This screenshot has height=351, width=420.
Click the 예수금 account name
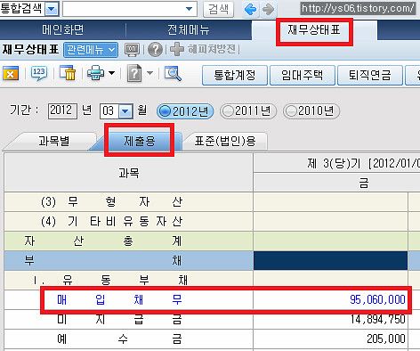(119, 339)
